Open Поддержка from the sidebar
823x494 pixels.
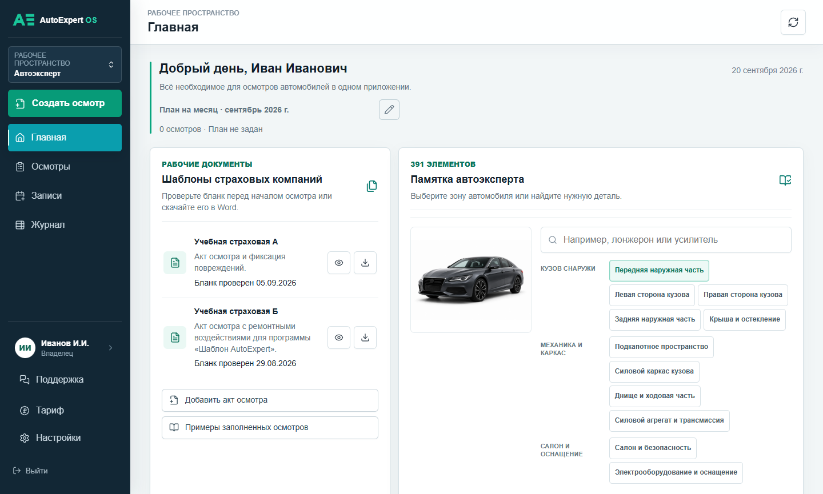pos(65,380)
